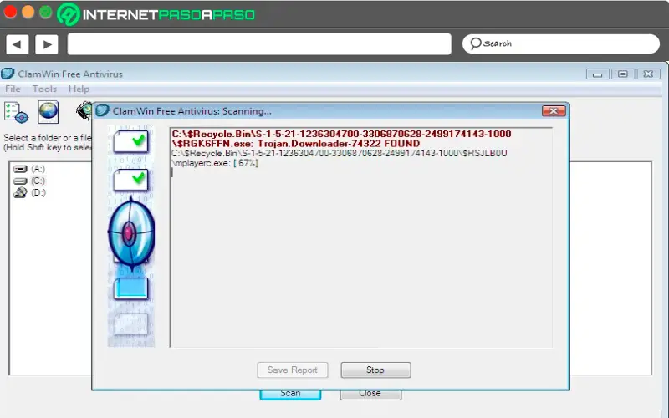Open the File menu in ClamWin
669x418 pixels.
(x=13, y=89)
